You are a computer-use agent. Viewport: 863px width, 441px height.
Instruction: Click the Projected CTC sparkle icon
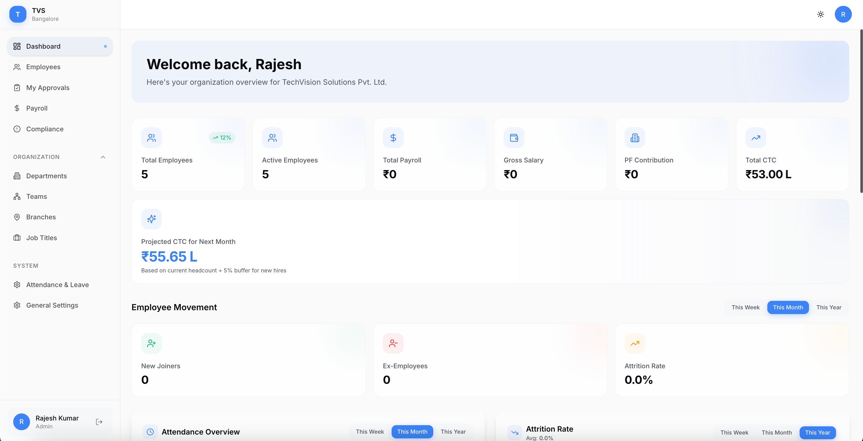click(151, 219)
